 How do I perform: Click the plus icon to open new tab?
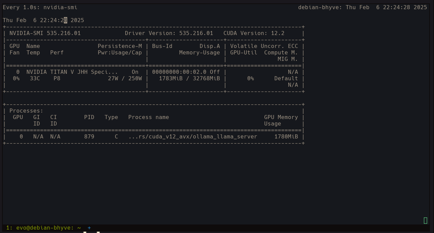89,228
